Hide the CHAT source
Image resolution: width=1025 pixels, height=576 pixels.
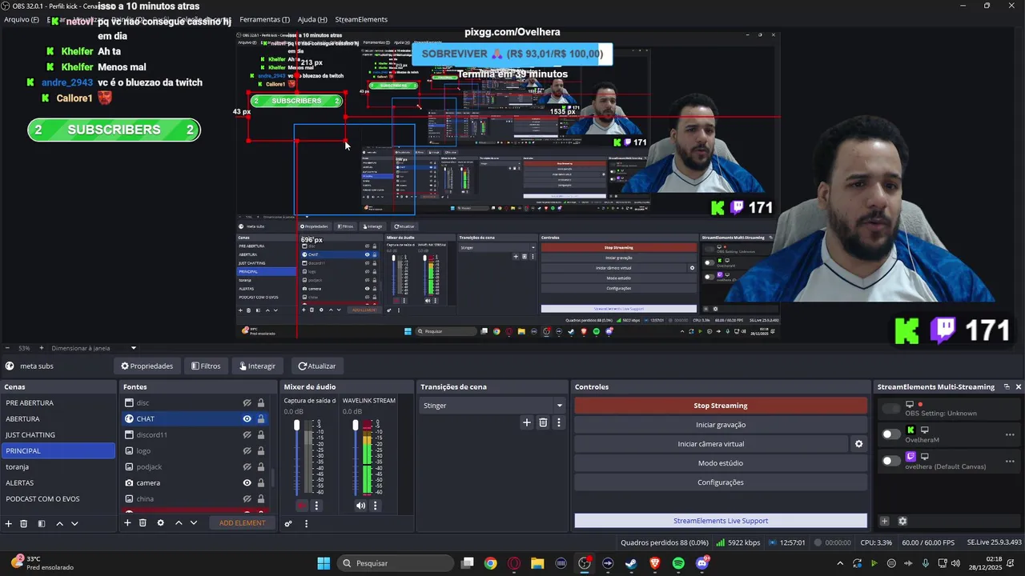pyautogui.click(x=247, y=419)
